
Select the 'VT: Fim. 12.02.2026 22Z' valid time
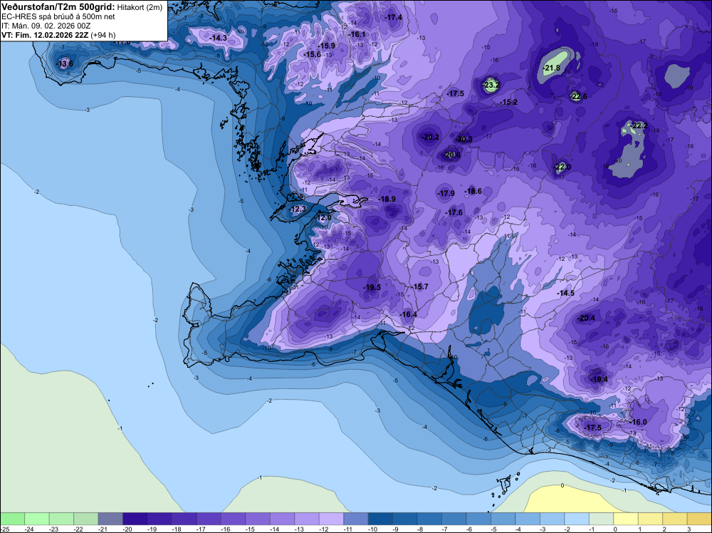45,35
